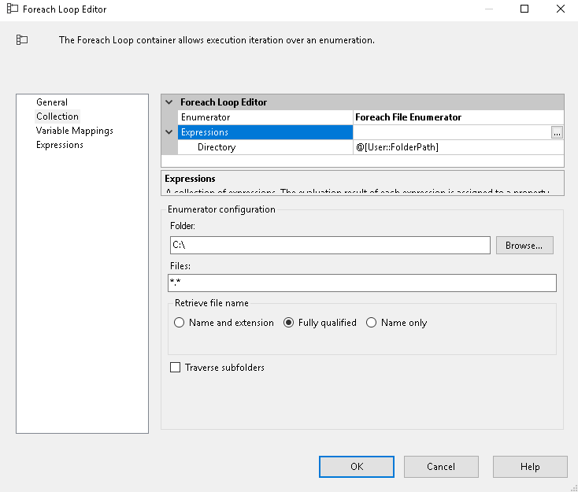Confirm the dialog with OK

click(x=356, y=467)
